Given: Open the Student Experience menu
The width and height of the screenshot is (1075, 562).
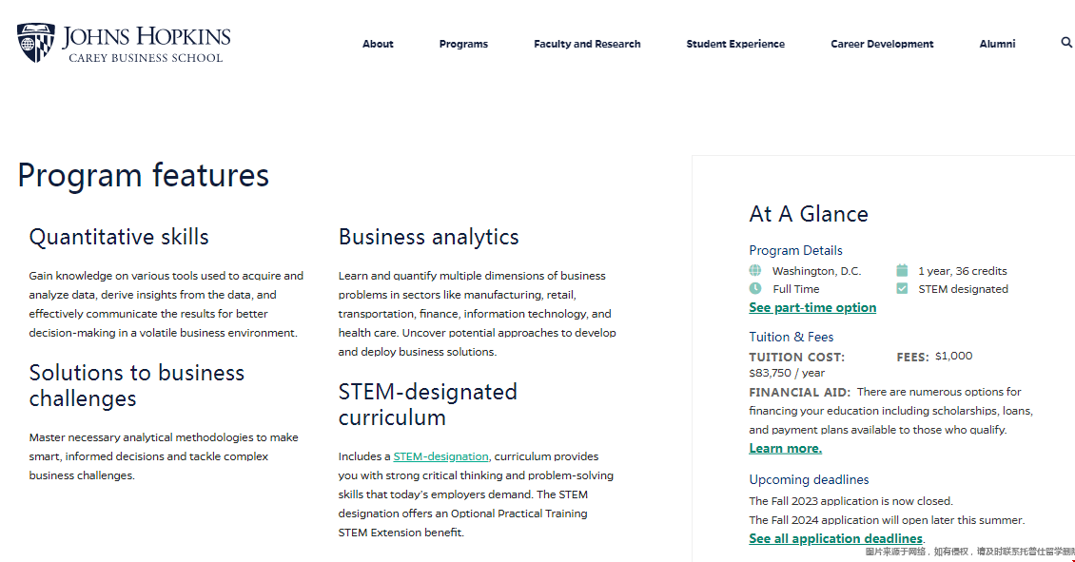Looking at the screenshot, I should click(x=735, y=44).
